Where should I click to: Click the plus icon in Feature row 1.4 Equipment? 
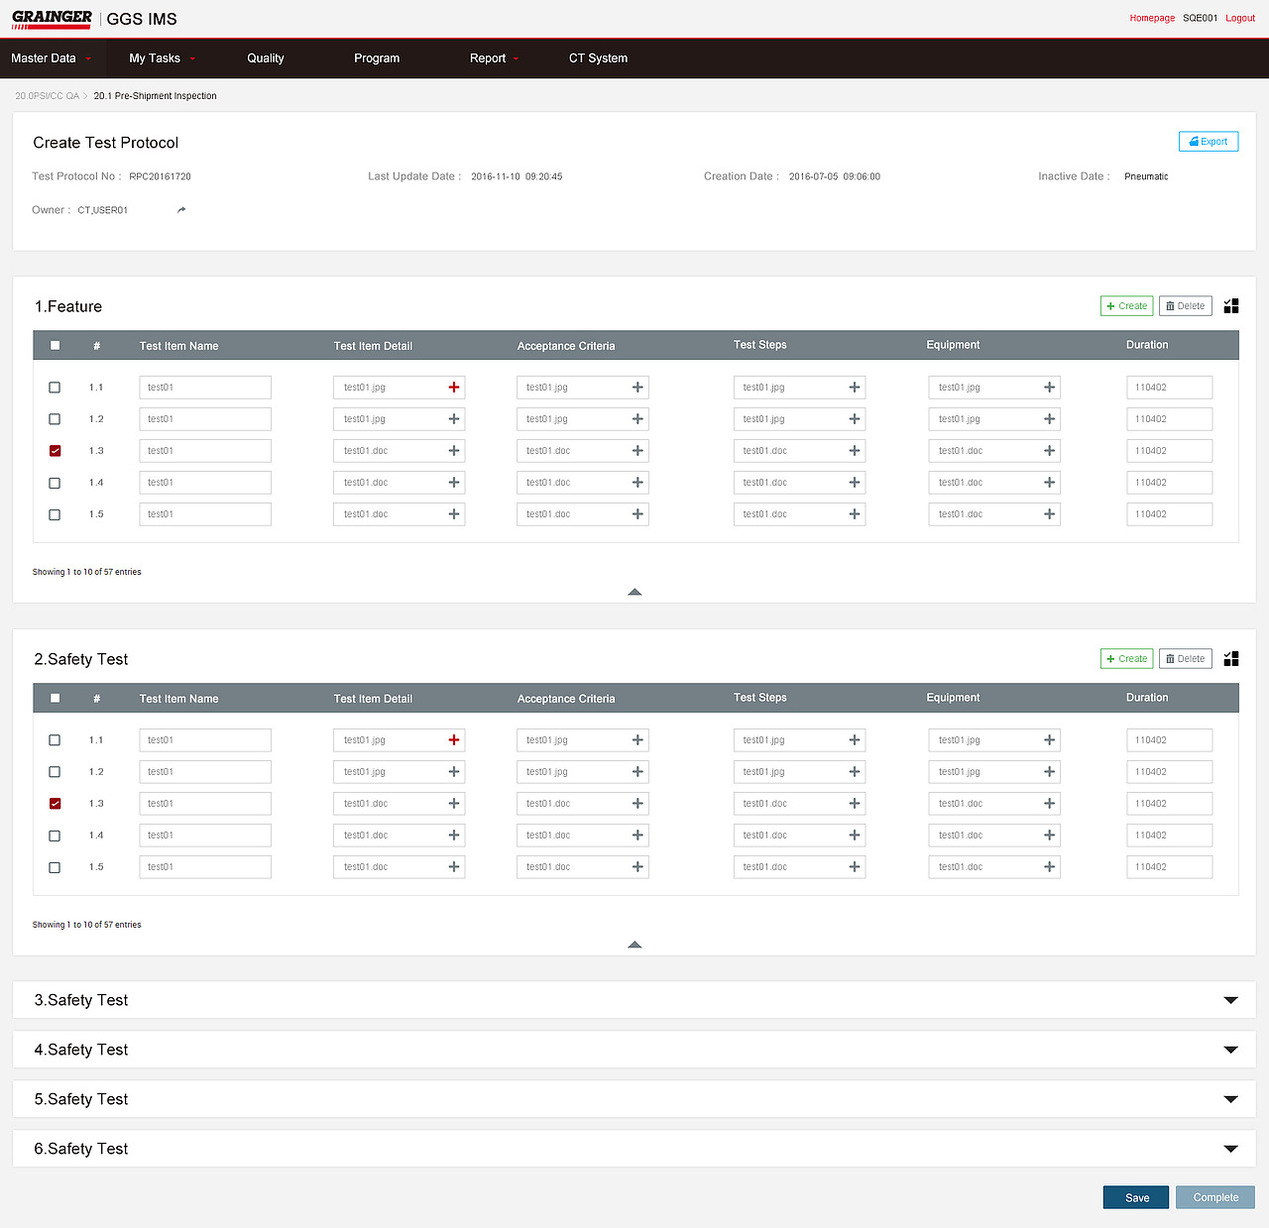[1049, 483]
